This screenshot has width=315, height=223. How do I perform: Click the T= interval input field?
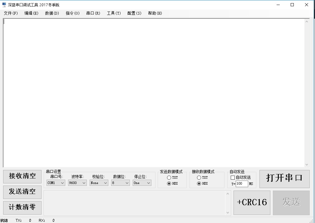point(242,184)
